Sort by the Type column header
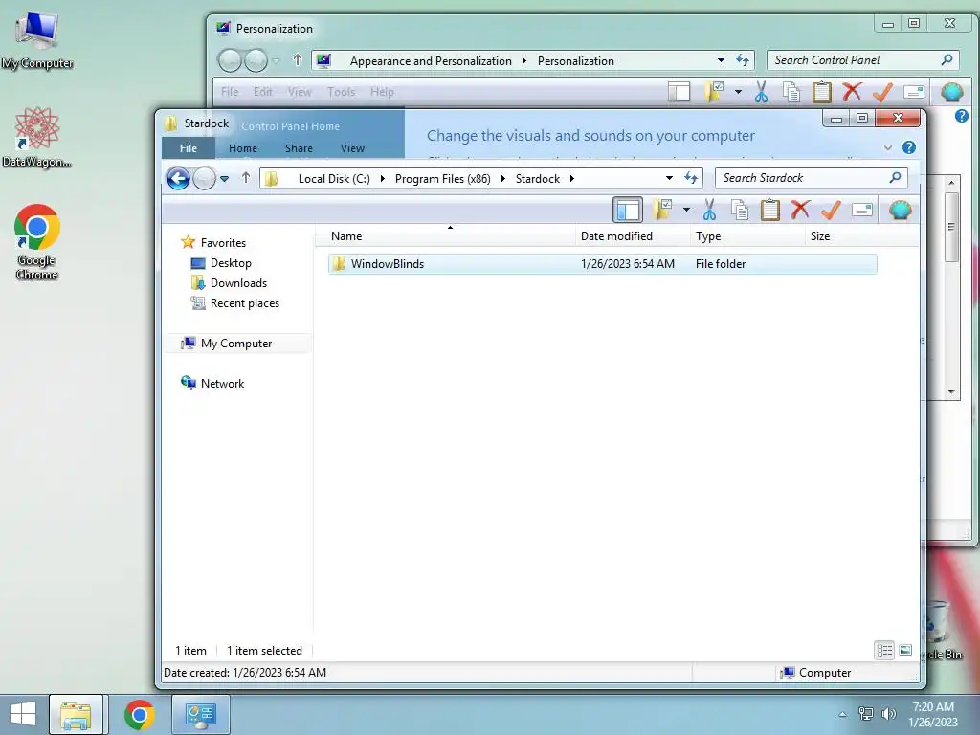The height and width of the screenshot is (735, 980). pos(747,236)
